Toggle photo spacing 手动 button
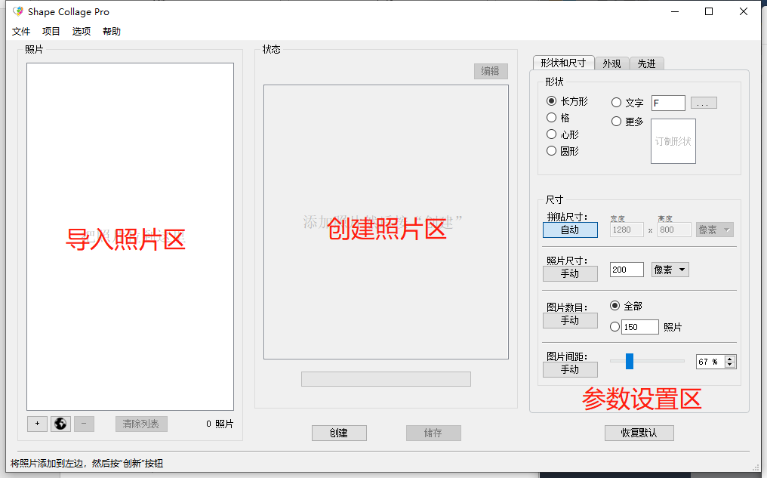The image size is (767, 478). [571, 369]
